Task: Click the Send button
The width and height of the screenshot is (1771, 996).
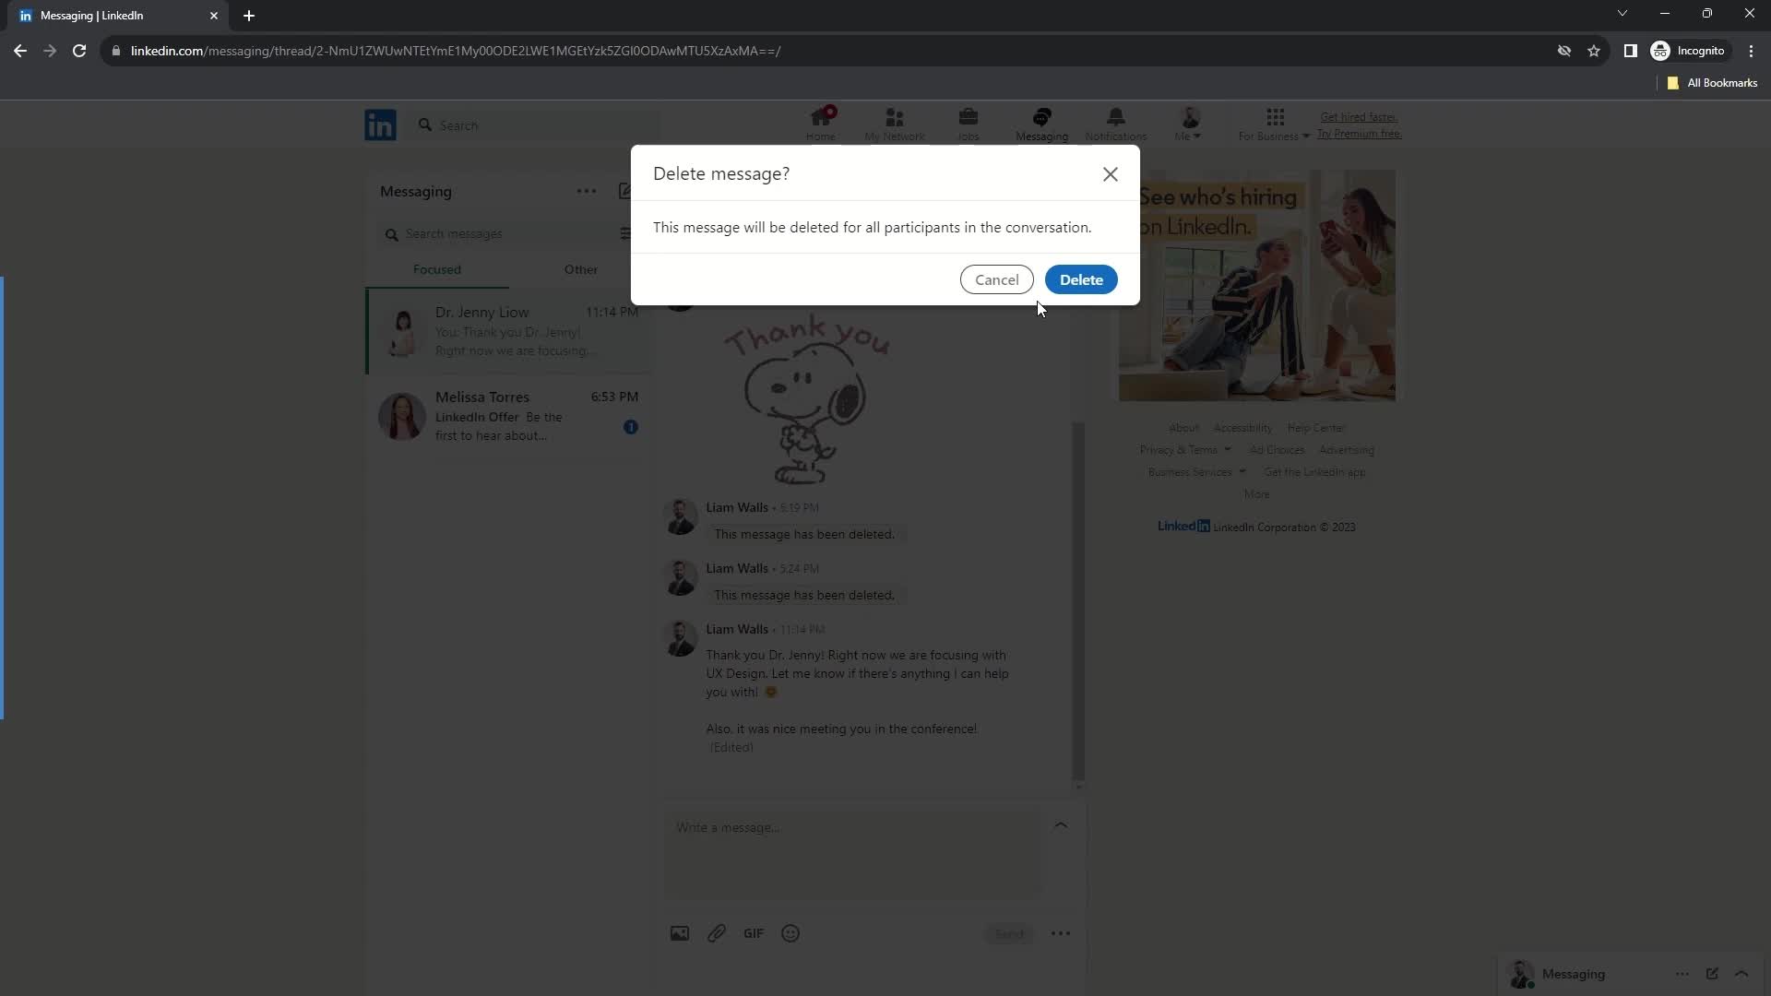Action: (1009, 934)
